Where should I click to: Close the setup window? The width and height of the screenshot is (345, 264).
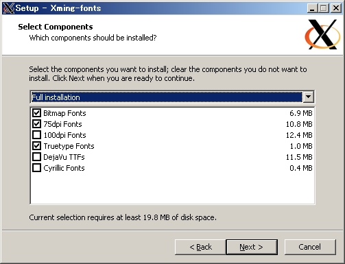click(x=336, y=8)
